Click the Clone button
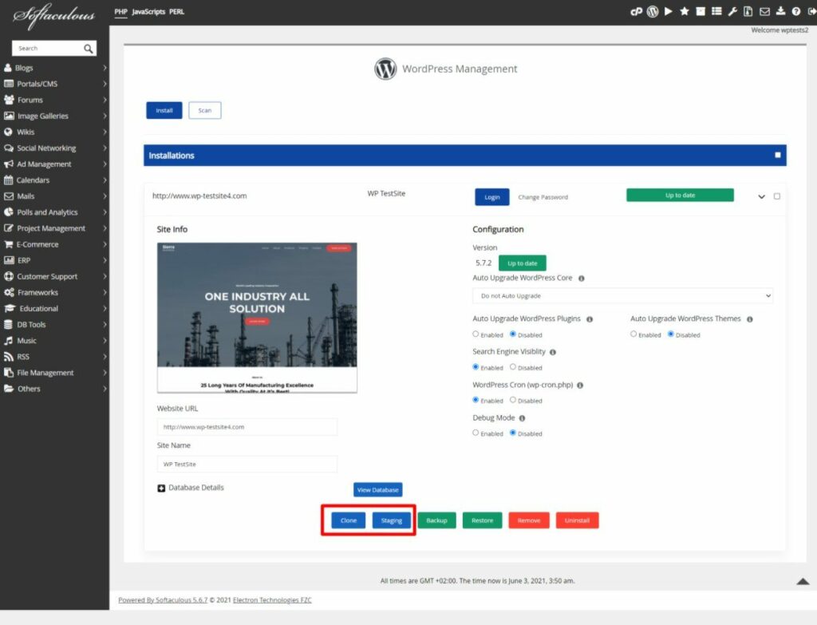 pyautogui.click(x=349, y=520)
